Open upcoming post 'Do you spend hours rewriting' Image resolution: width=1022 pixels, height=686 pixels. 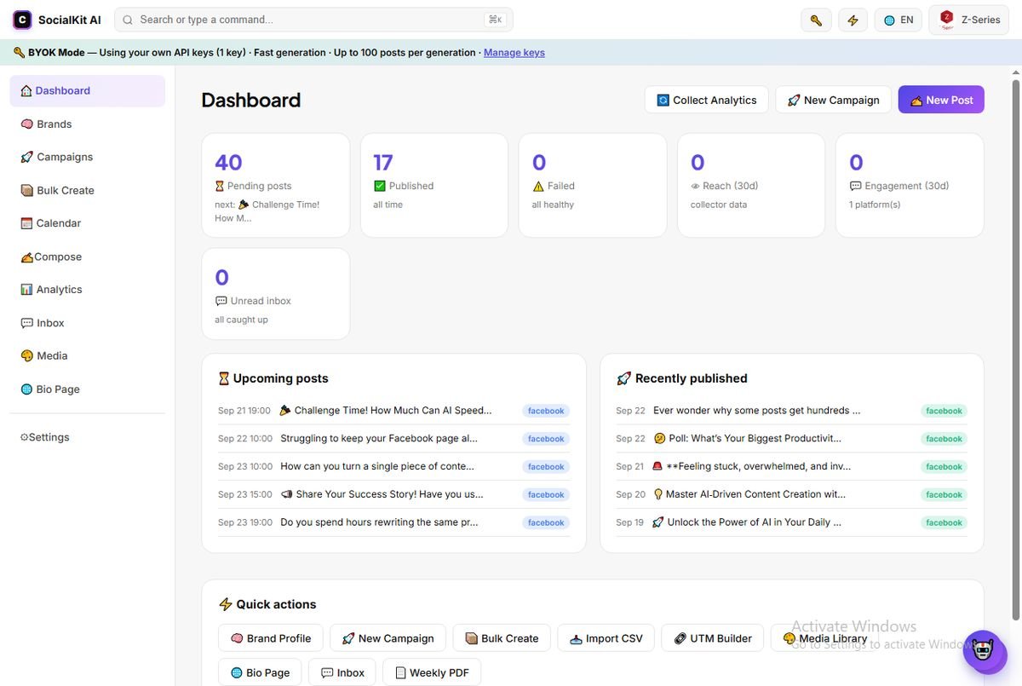pos(379,522)
